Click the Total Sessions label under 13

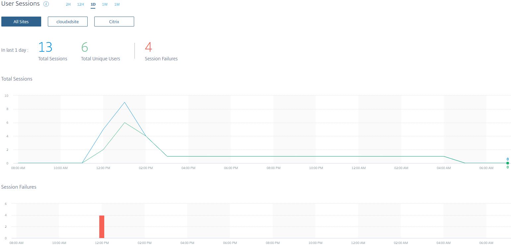53,59
